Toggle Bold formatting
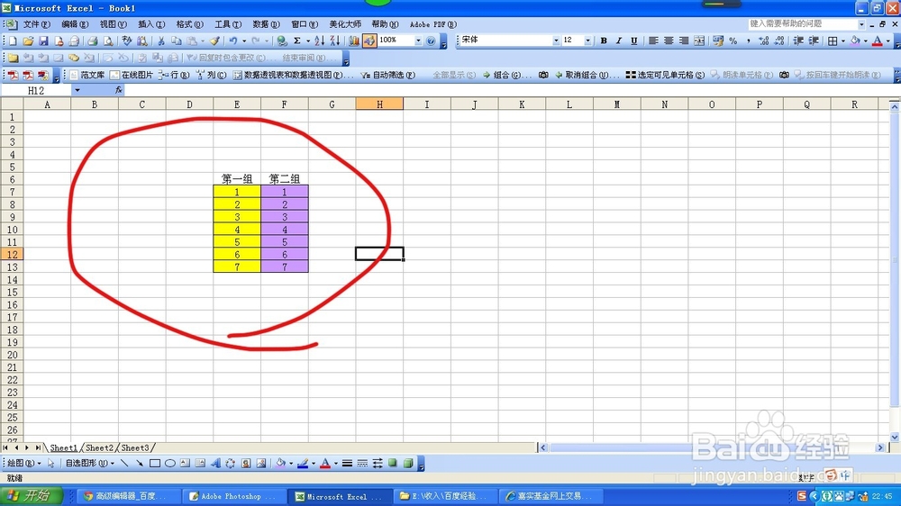 tap(604, 41)
